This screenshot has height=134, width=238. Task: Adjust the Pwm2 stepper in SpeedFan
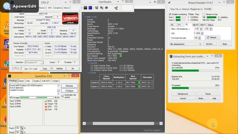pyautogui.click(x=22, y=133)
